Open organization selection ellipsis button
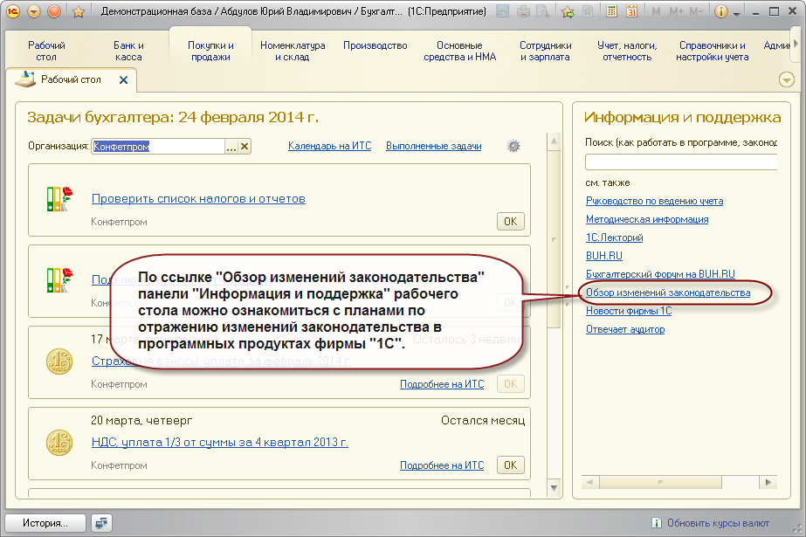 [231, 147]
